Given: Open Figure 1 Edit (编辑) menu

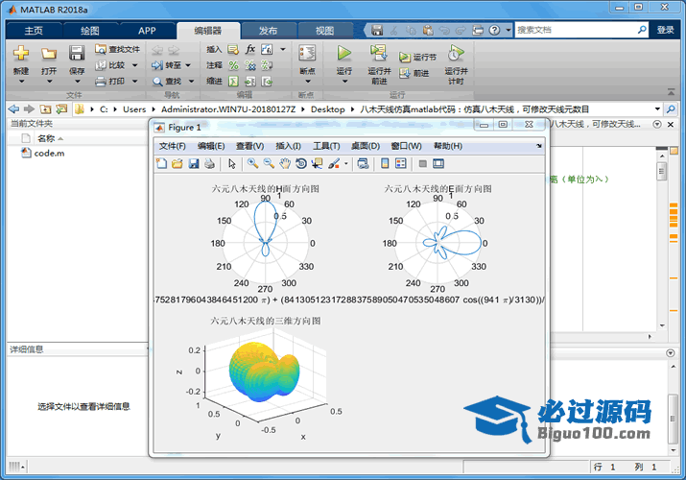Looking at the screenshot, I should 211,146.
